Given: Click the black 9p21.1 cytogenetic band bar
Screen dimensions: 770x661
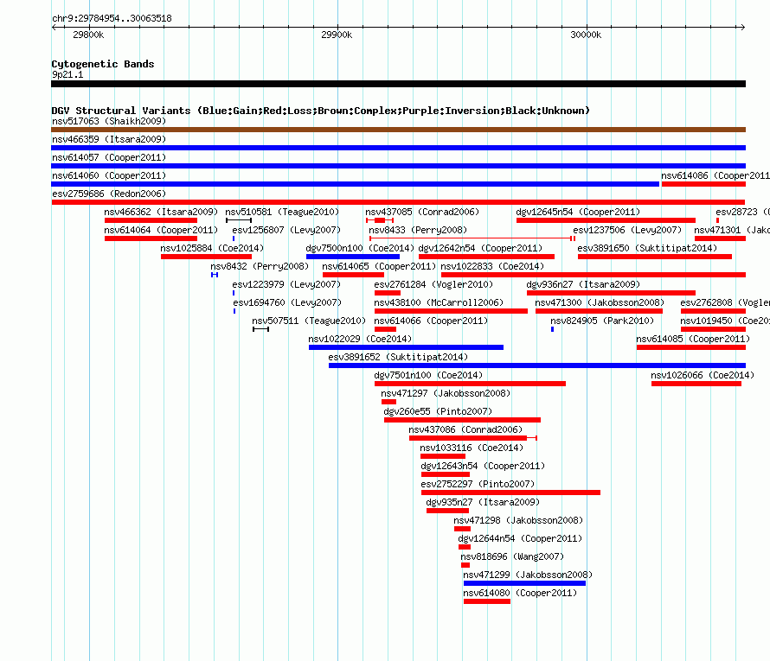Looking at the screenshot, I should pos(398,84).
